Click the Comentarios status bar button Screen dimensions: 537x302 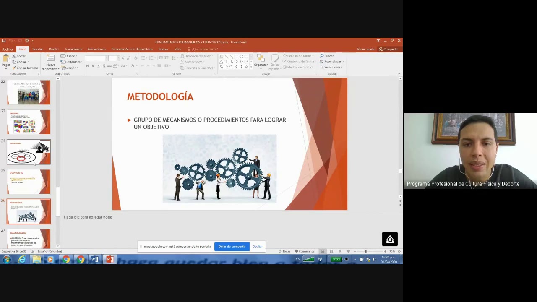(x=305, y=251)
